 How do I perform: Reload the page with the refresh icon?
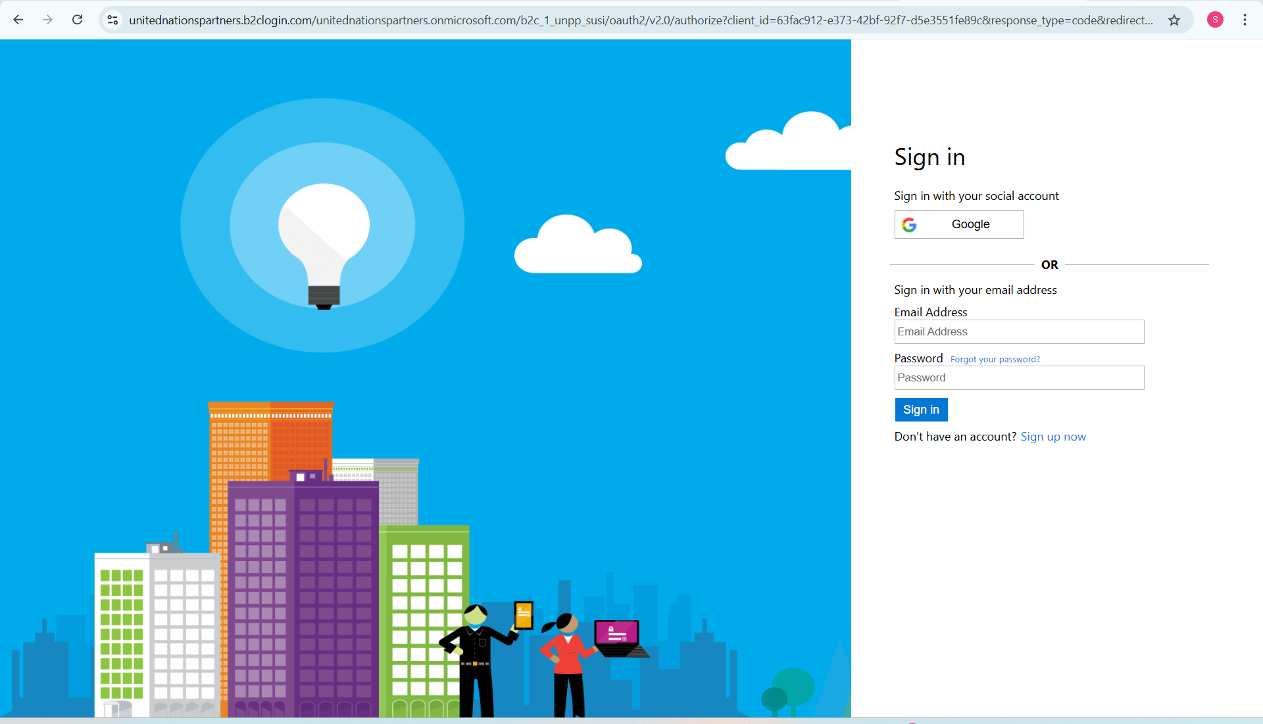click(77, 20)
